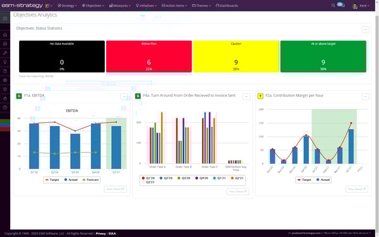The width and height of the screenshot is (379, 237).
Task: Open the Themes menu
Action: 202,6
